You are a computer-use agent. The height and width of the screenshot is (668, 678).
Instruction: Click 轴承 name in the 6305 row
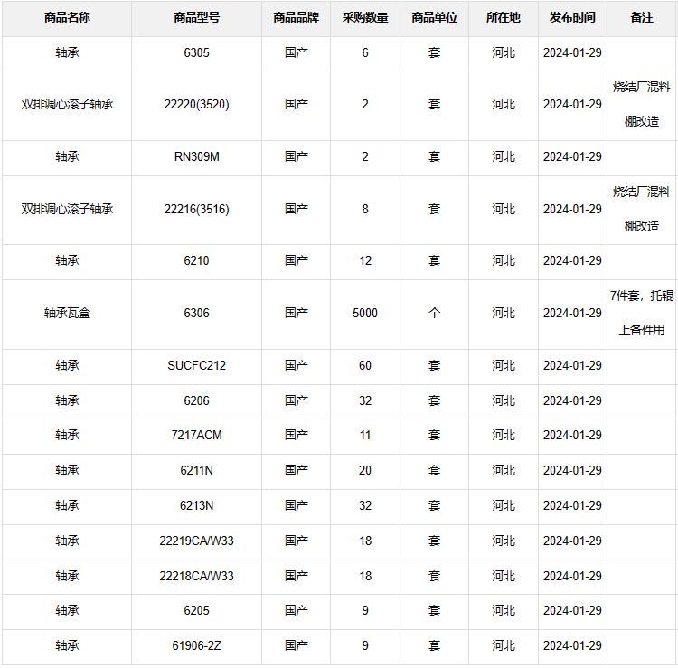pos(67,52)
